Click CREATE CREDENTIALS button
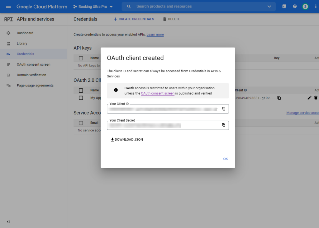The width and height of the screenshot is (319, 228). [x=134, y=19]
